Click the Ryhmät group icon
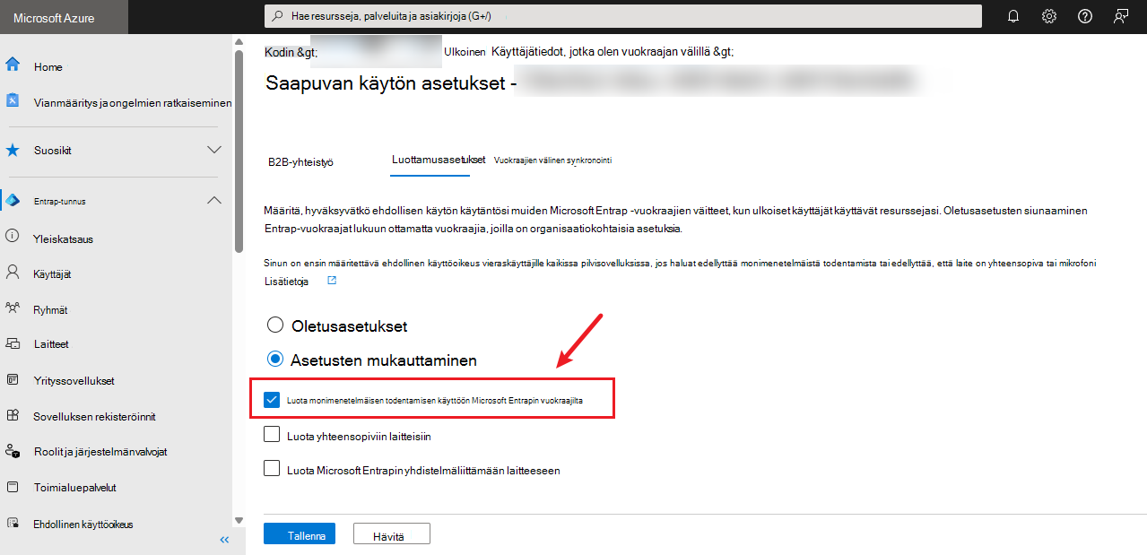The height and width of the screenshot is (555, 1147). (13, 308)
